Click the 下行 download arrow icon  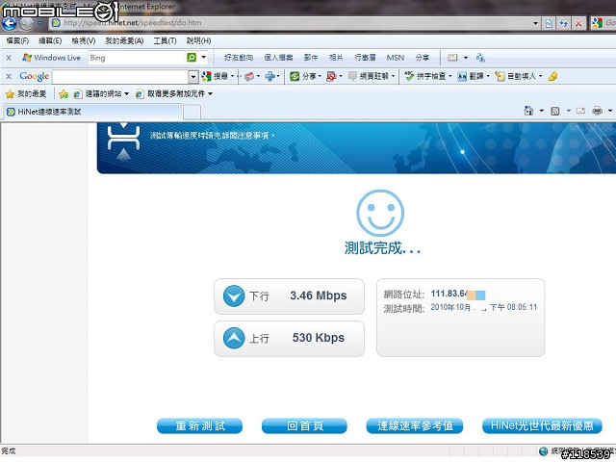click(234, 295)
